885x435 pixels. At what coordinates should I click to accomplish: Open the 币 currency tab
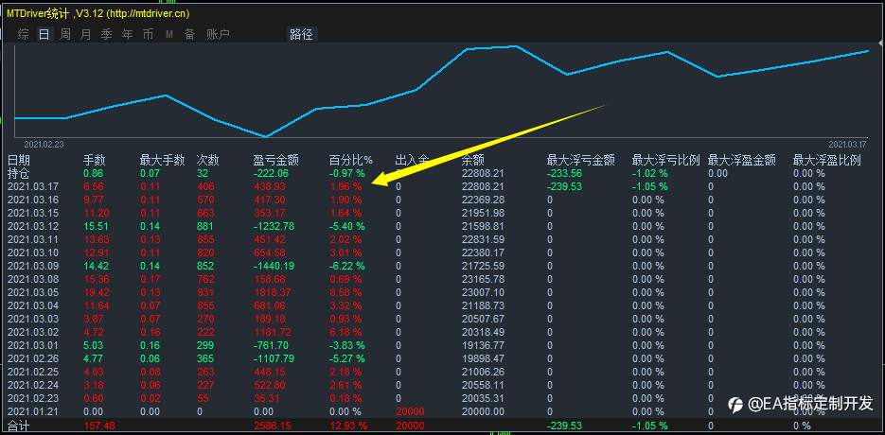148,34
